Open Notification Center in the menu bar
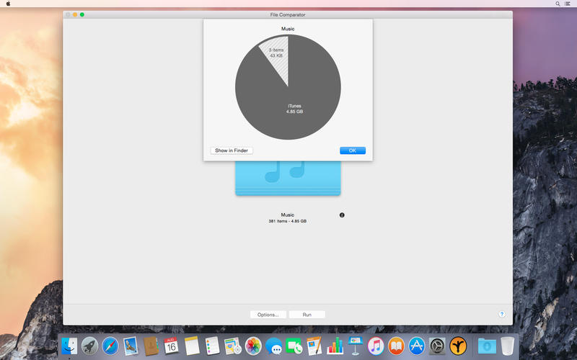The width and height of the screenshot is (577, 360). point(568,4)
